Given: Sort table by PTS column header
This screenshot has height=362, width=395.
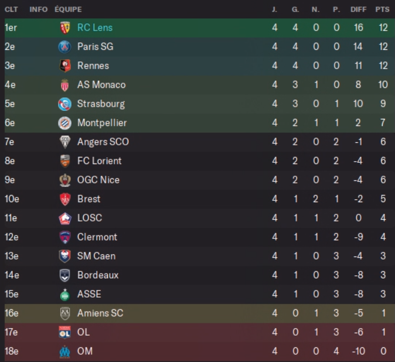Looking at the screenshot, I should tap(383, 9).
